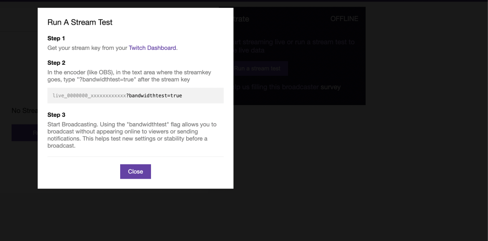
Task: Click the Bitrate panel header
Action: tap(242, 19)
